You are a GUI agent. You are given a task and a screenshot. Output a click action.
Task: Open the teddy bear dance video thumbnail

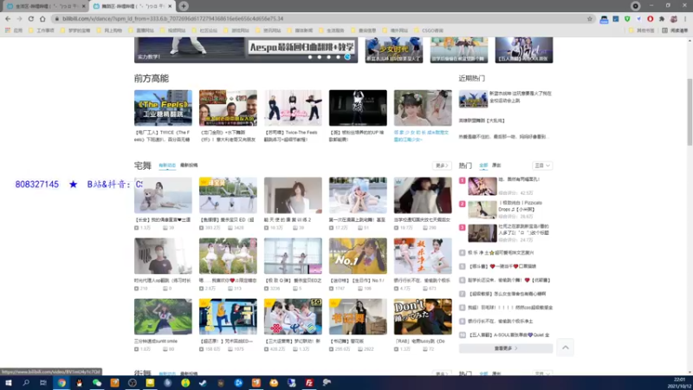click(x=163, y=196)
